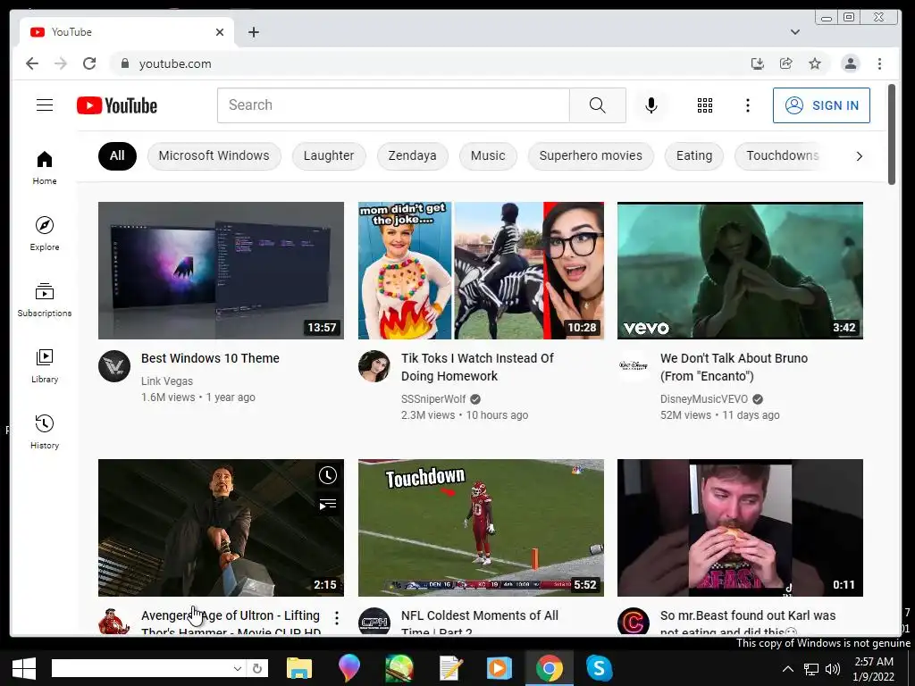Open File Explorer from the taskbar

click(299, 668)
